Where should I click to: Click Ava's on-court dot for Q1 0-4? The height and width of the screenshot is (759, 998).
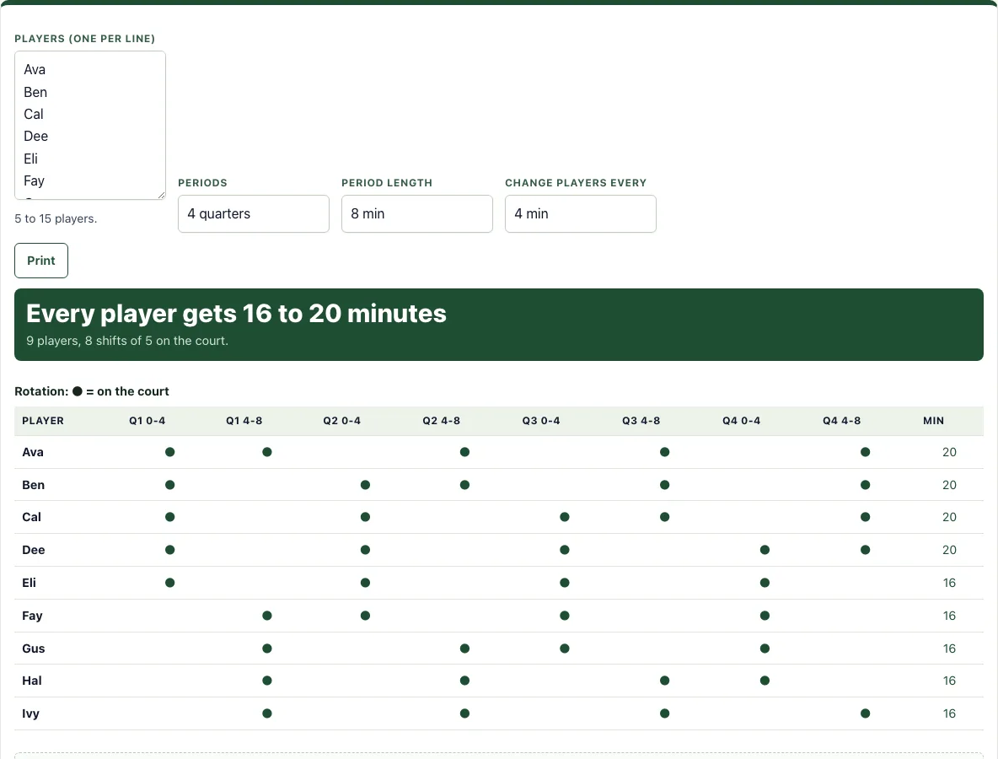click(170, 452)
